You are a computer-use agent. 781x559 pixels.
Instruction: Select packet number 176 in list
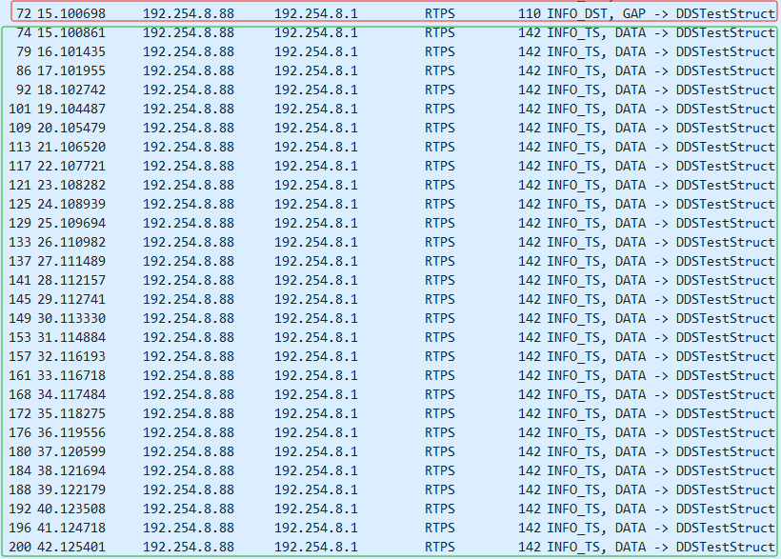(x=390, y=432)
